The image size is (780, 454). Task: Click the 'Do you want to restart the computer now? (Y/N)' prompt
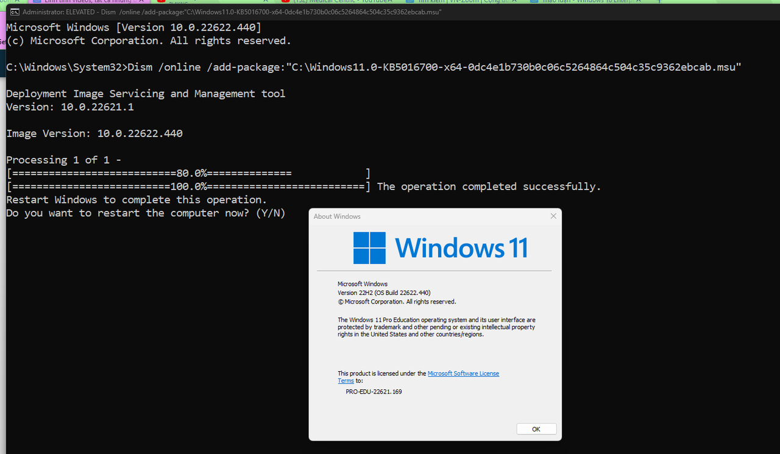tap(146, 213)
